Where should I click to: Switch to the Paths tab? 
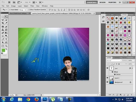124,58
